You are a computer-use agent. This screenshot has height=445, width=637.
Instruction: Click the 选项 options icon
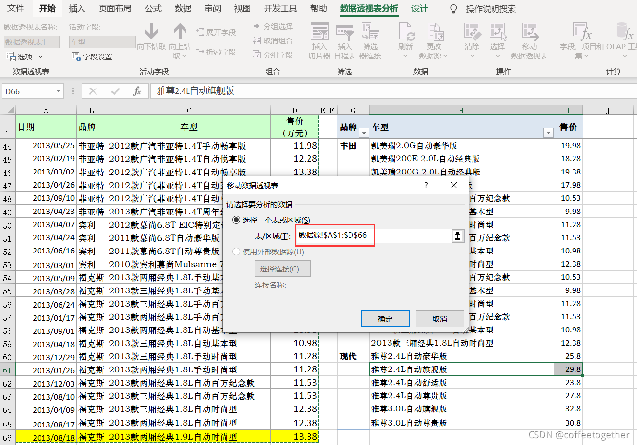[11, 57]
